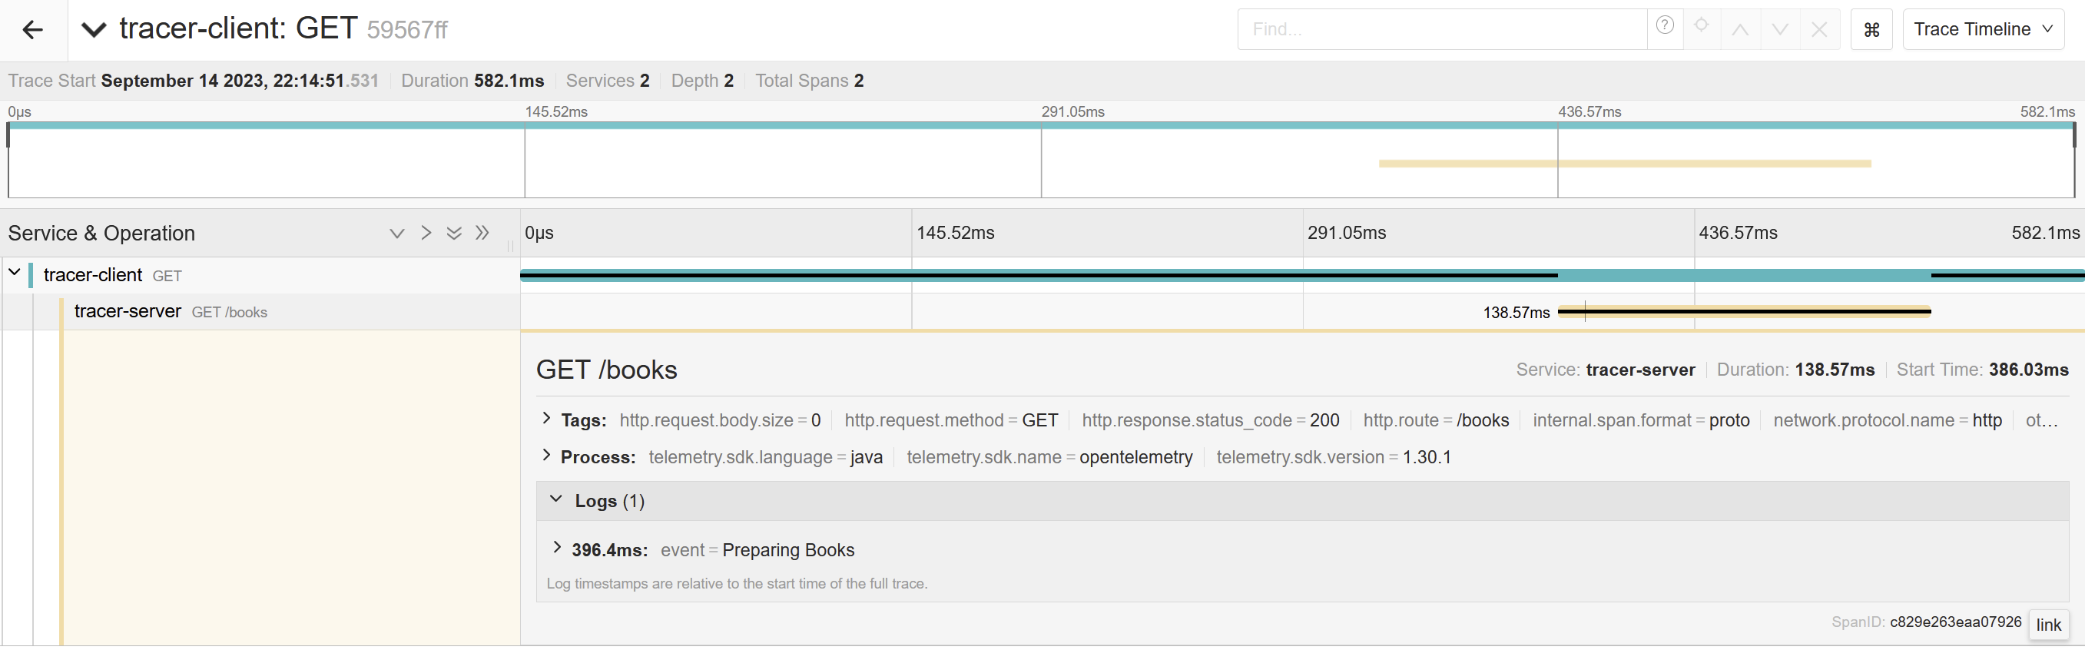2085x650 pixels.
Task: Collapse one level of spans chevron
Action: (426, 233)
